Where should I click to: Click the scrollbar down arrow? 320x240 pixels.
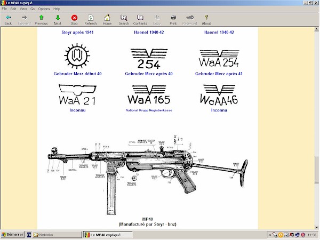[x=316, y=227]
